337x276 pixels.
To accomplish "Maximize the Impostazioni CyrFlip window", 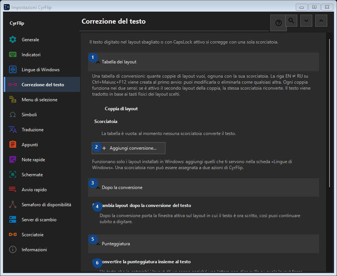I will [x=314, y=7].
